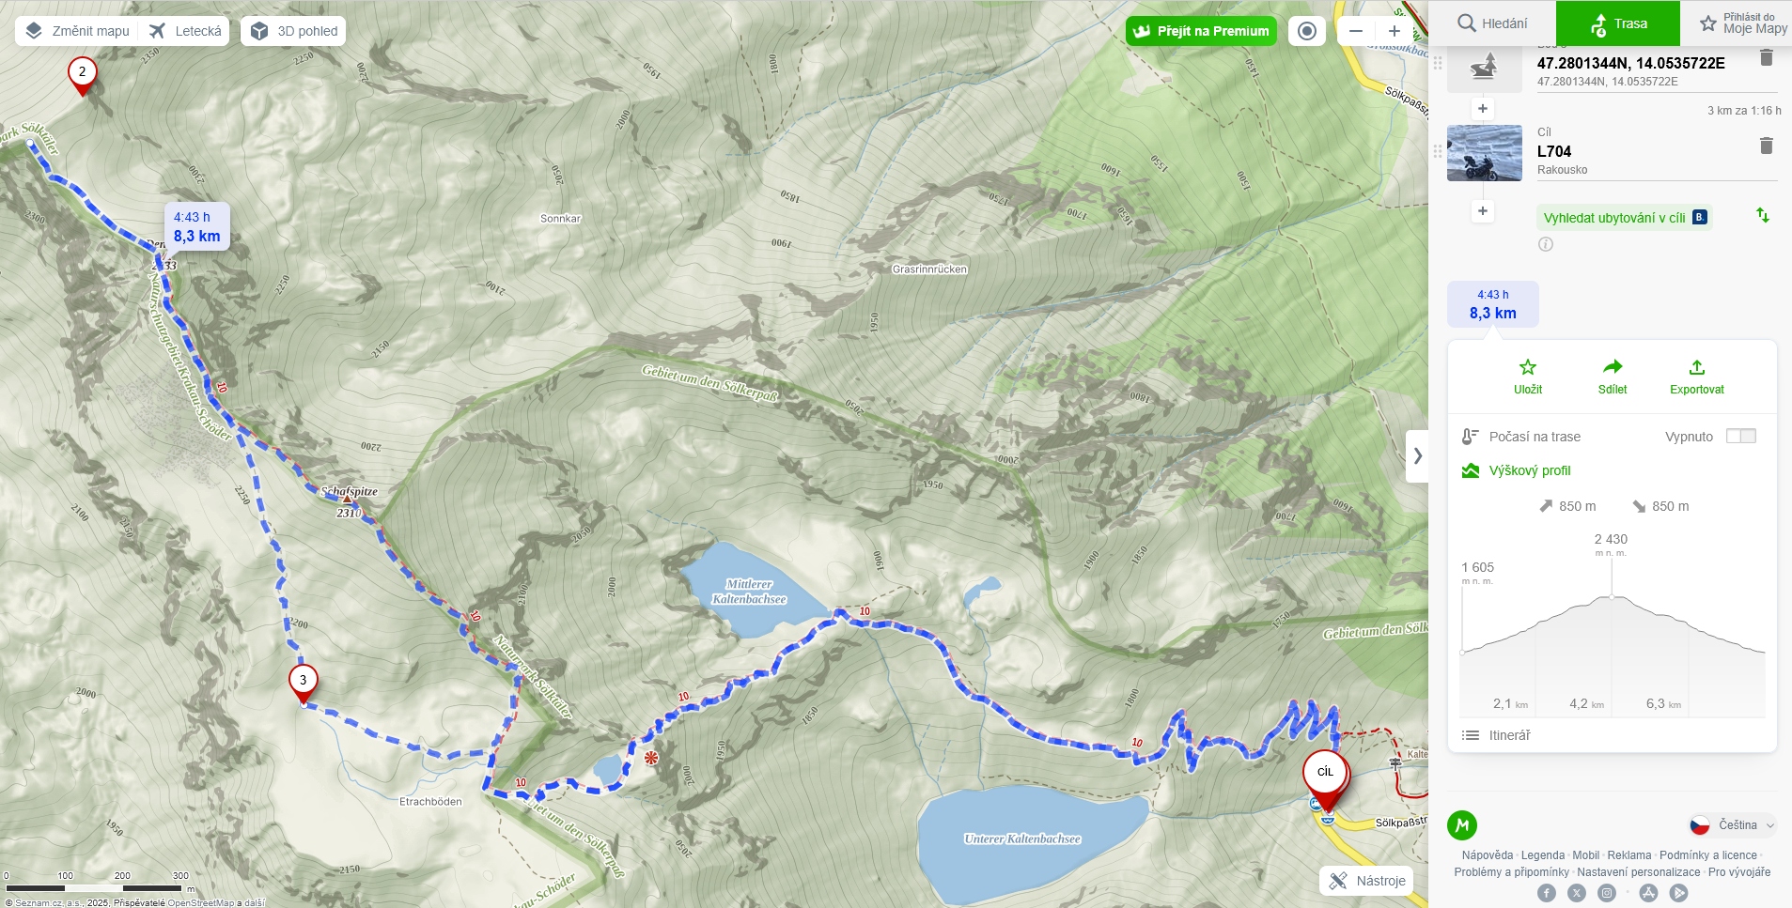Zoom out with the minus button
This screenshot has height=908, width=1792.
(1356, 31)
